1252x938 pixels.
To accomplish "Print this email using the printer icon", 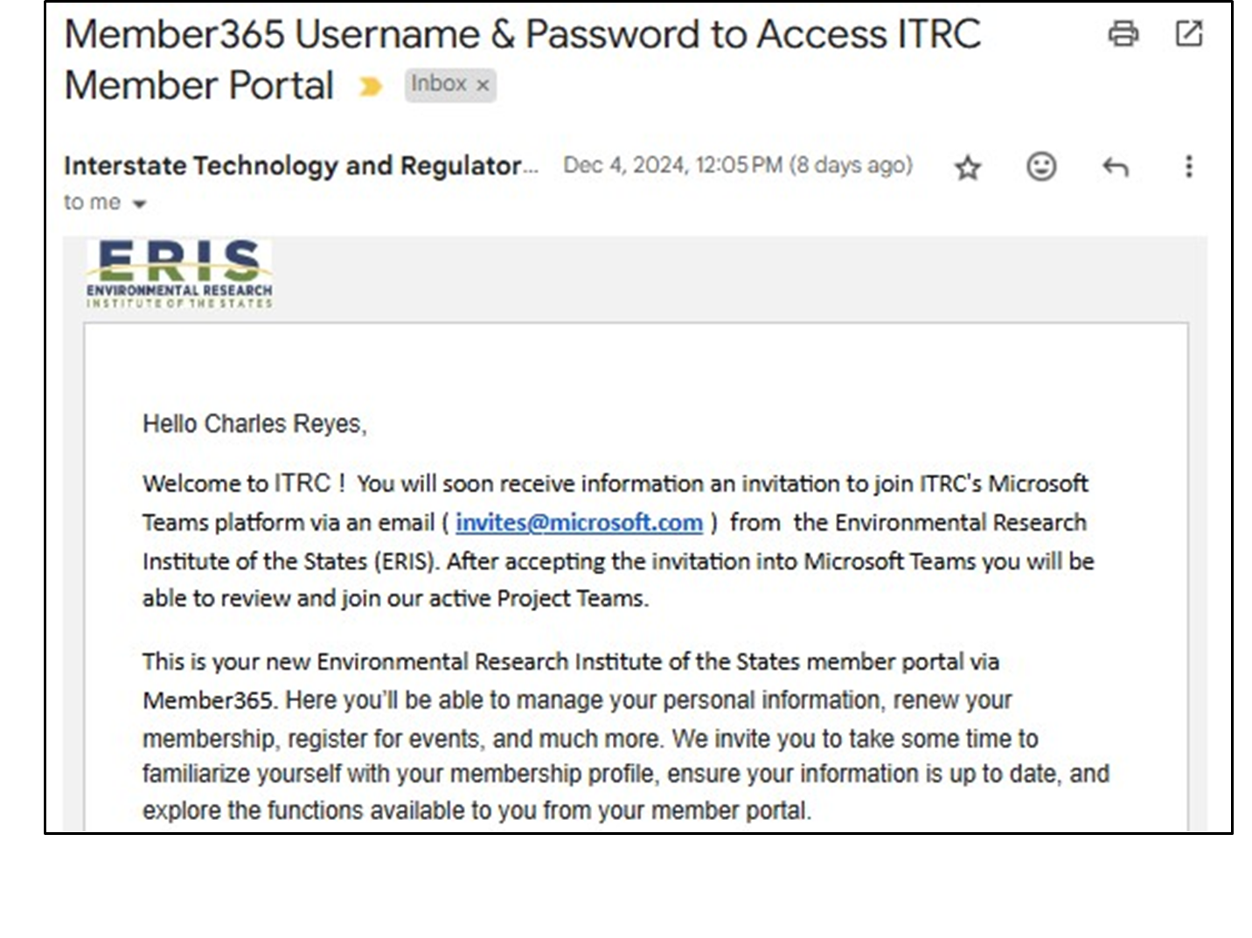I will tap(1123, 34).
